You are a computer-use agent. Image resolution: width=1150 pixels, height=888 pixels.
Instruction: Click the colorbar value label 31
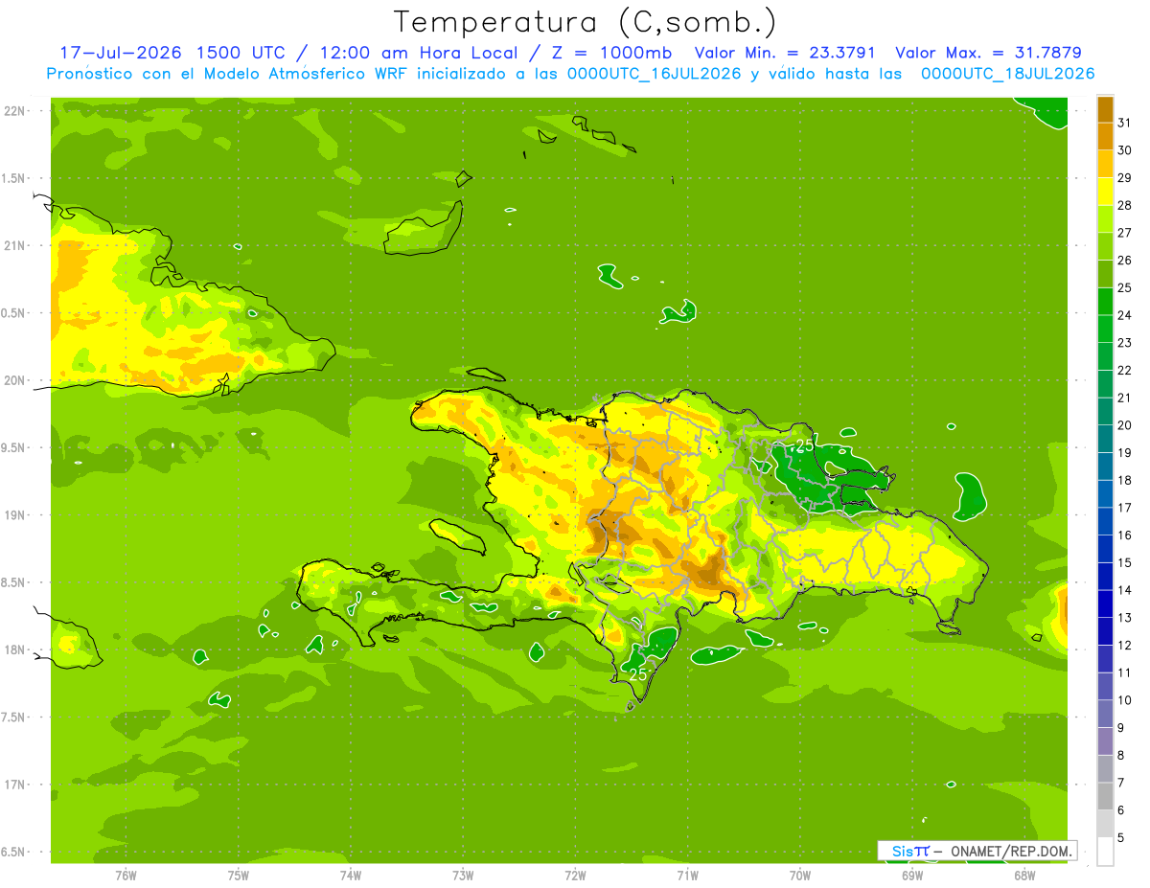coord(1125,123)
